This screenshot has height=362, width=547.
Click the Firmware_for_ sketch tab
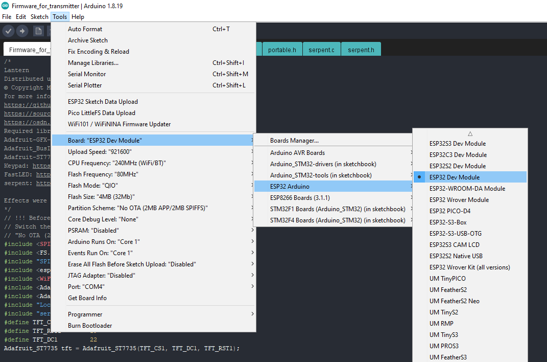(28, 50)
